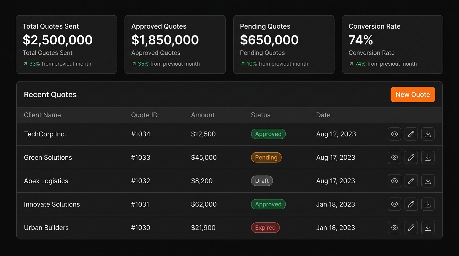459x256 pixels.
Task: Edit the TechCorp Inc. quote with pencil icon
Action: (411, 134)
